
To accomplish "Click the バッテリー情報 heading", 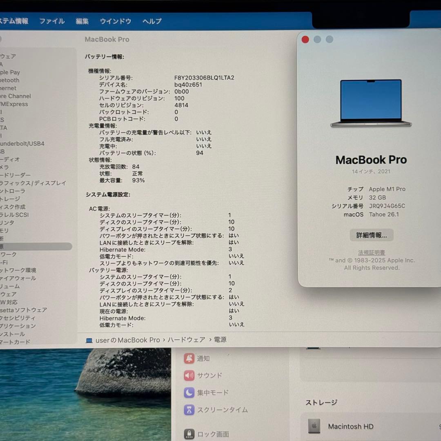I will (105, 56).
